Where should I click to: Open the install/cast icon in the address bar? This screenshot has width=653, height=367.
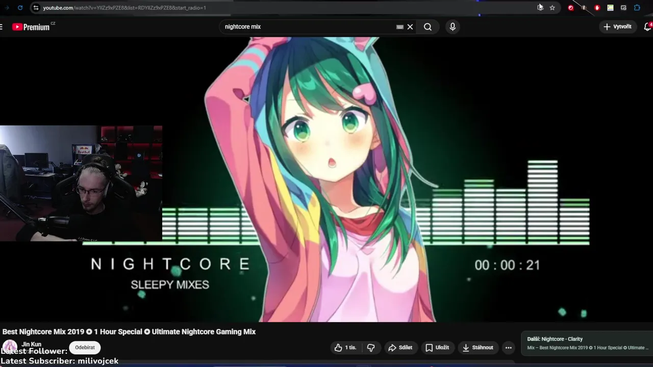click(540, 8)
